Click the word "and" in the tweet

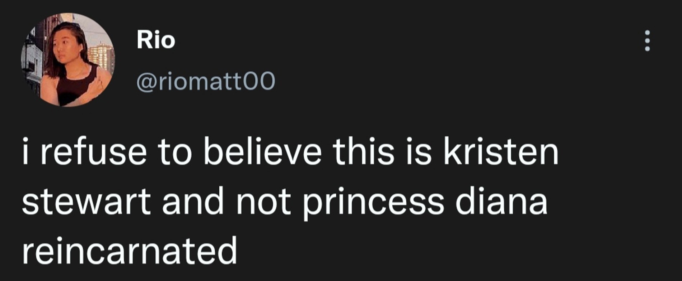point(193,201)
